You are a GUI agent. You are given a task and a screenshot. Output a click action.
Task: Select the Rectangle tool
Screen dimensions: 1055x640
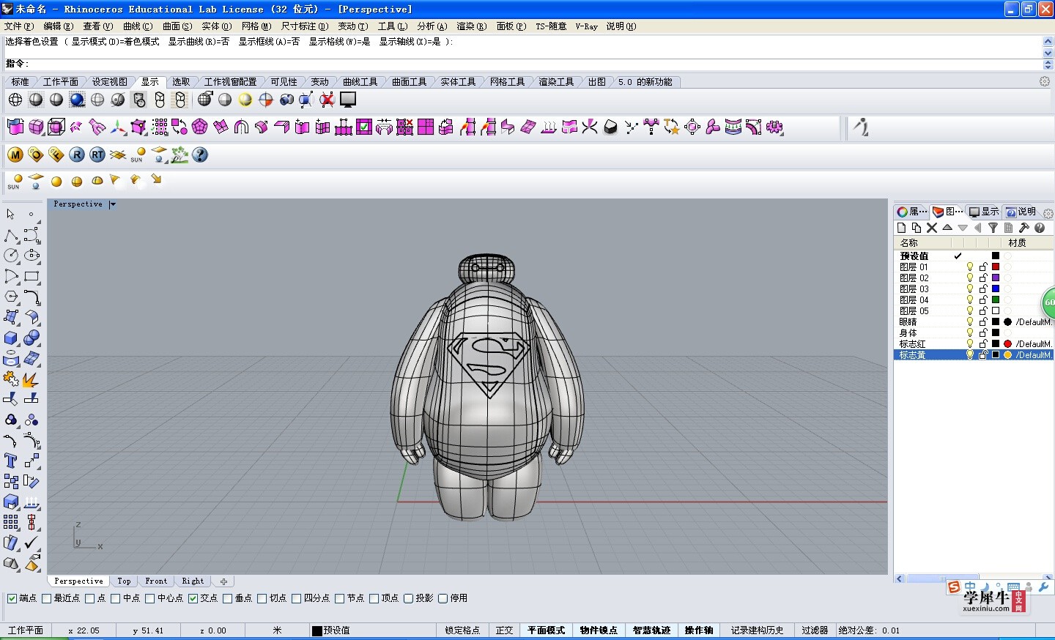pyautogui.click(x=32, y=276)
